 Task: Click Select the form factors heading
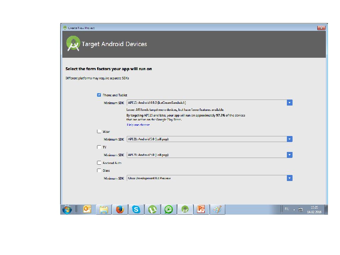pos(109,69)
